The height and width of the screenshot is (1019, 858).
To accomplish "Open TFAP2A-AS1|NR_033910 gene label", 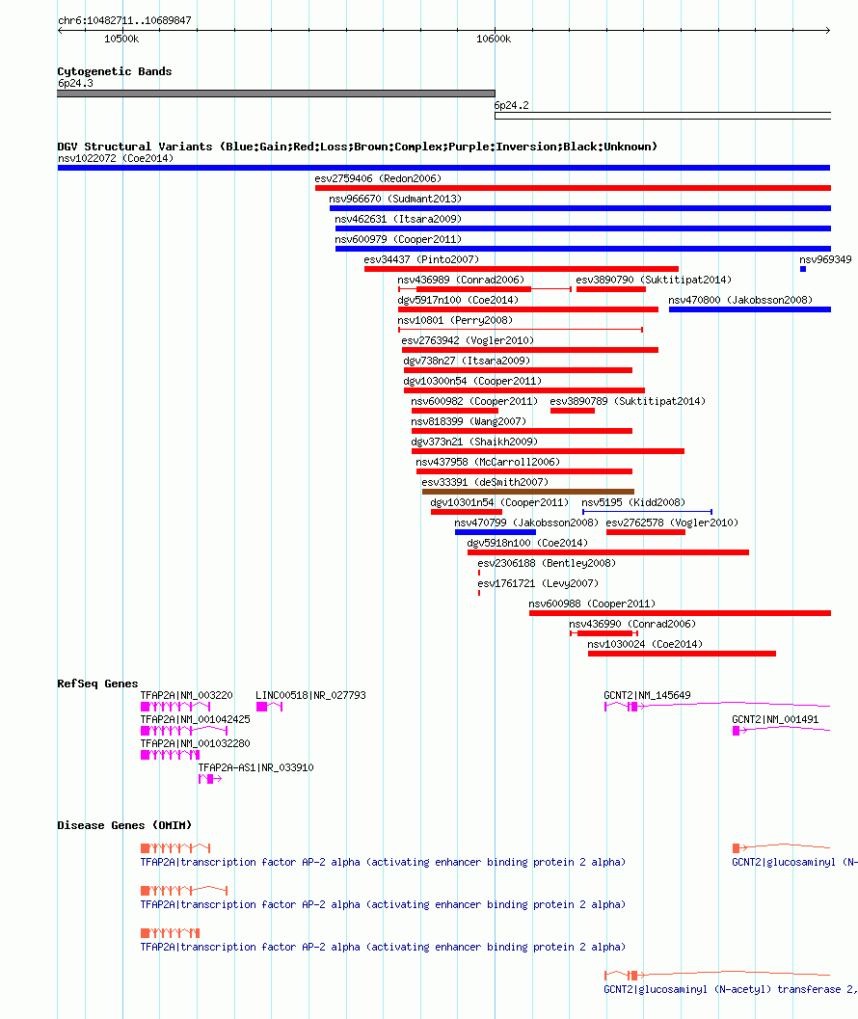I will [x=256, y=767].
